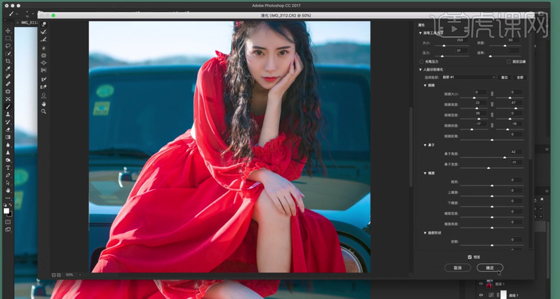Select the Eyedropper tool
560x299 pixels.
(8, 69)
